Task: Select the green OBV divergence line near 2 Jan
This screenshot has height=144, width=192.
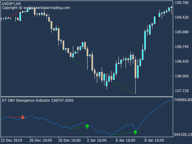Action: (79, 127)
